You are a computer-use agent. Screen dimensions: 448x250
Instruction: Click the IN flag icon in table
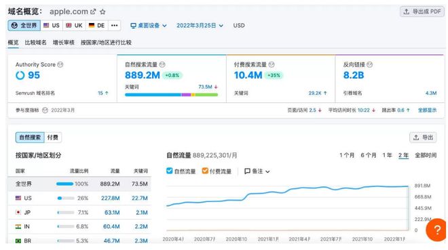point(18,226)
